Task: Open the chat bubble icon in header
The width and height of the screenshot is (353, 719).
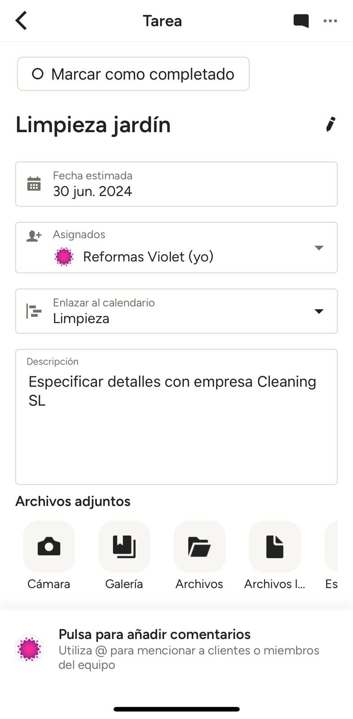Action: (x=301, y=21)
